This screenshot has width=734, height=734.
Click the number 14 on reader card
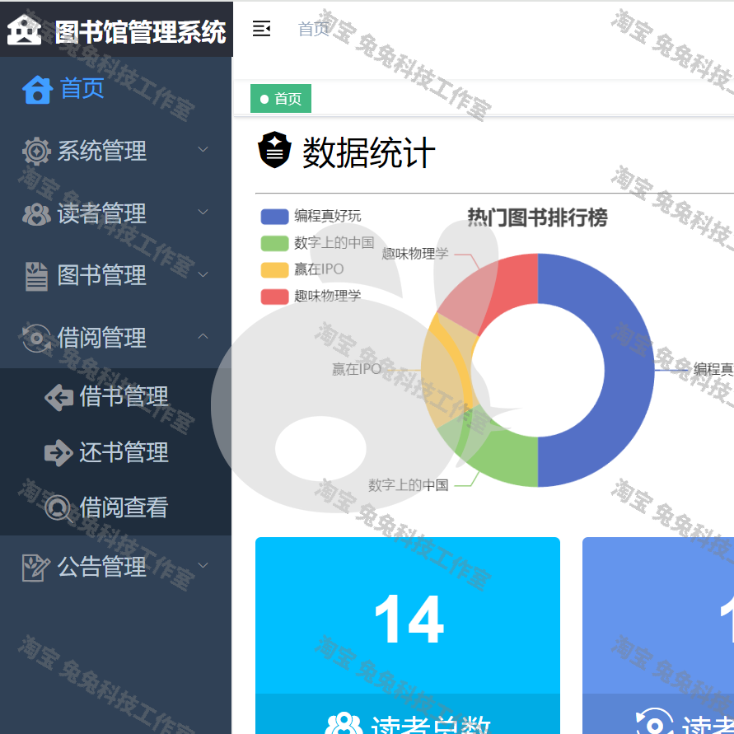(409, 619)
